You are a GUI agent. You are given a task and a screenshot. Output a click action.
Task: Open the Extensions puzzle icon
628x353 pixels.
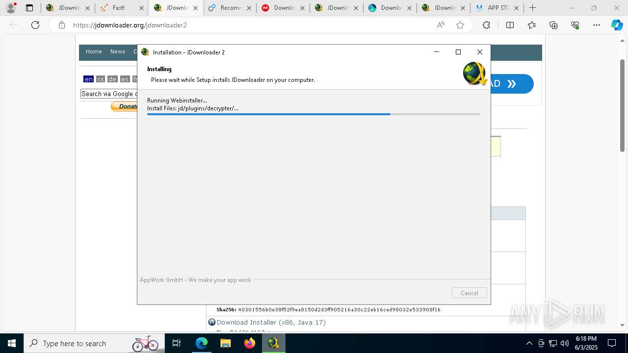click(x=486, y=25)
